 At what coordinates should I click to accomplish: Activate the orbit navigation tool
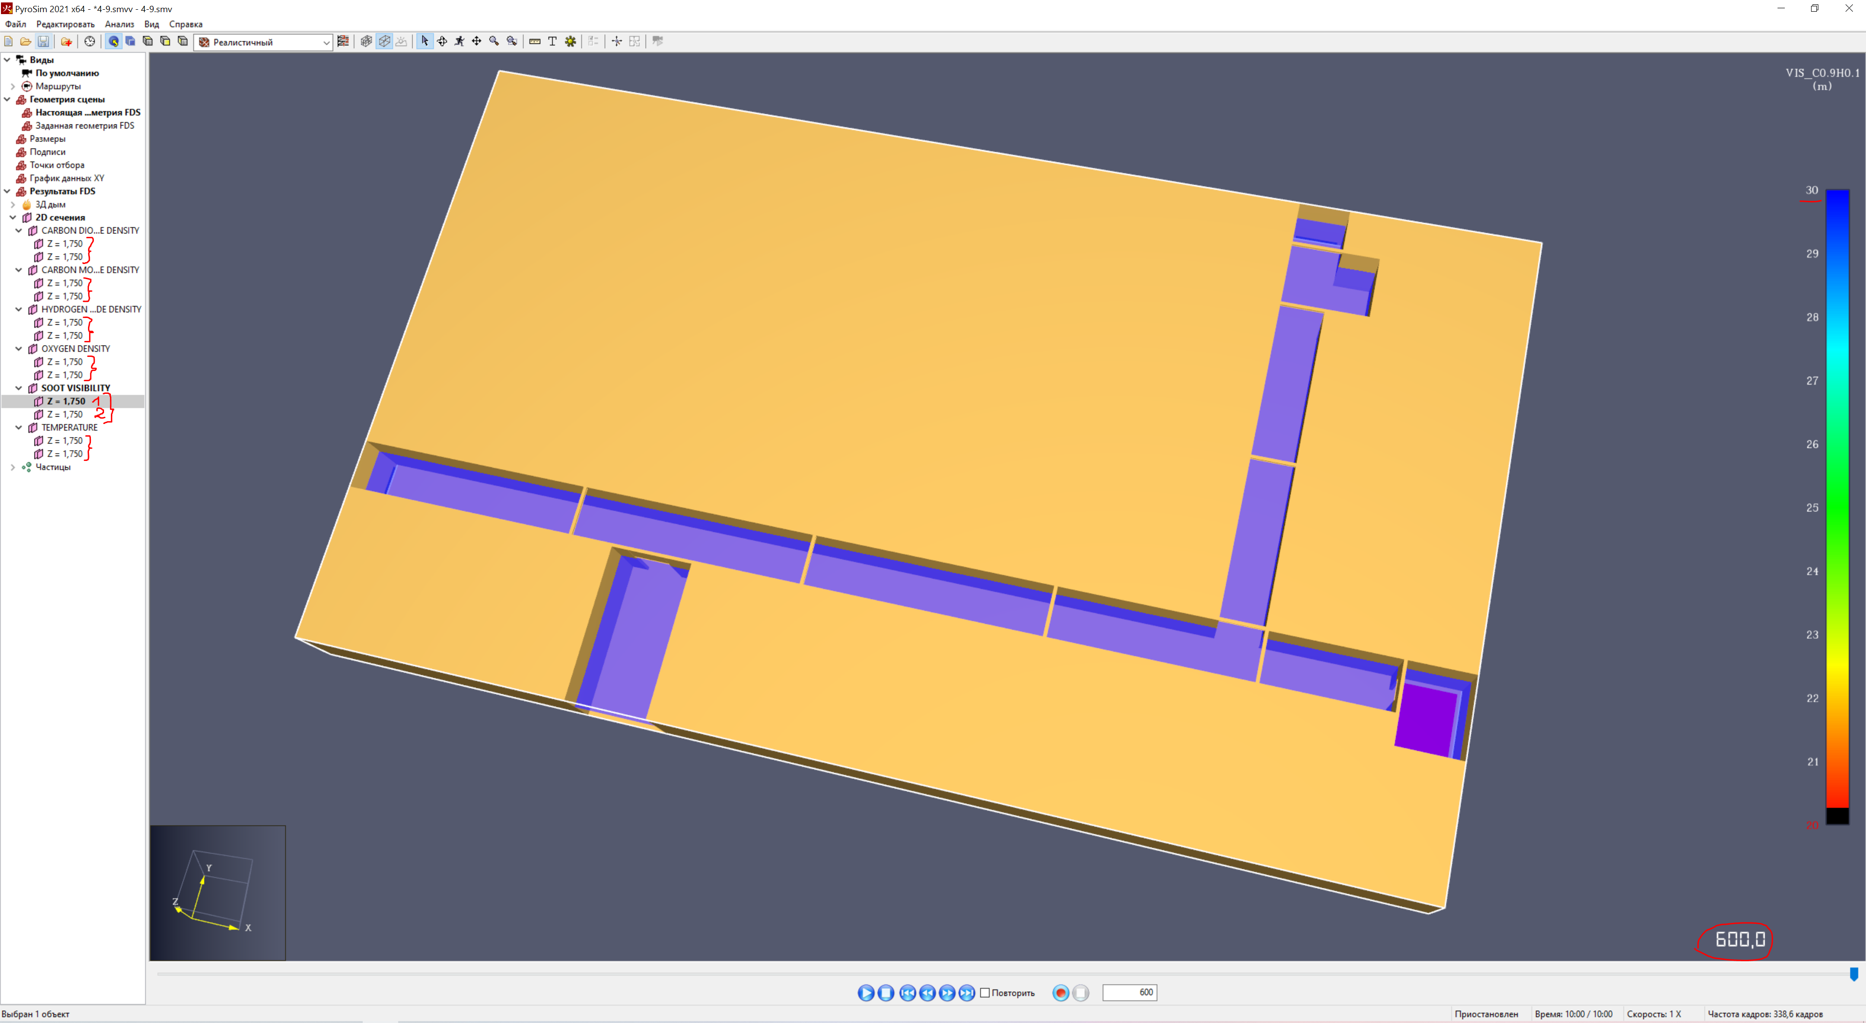[x=442, y=41]
